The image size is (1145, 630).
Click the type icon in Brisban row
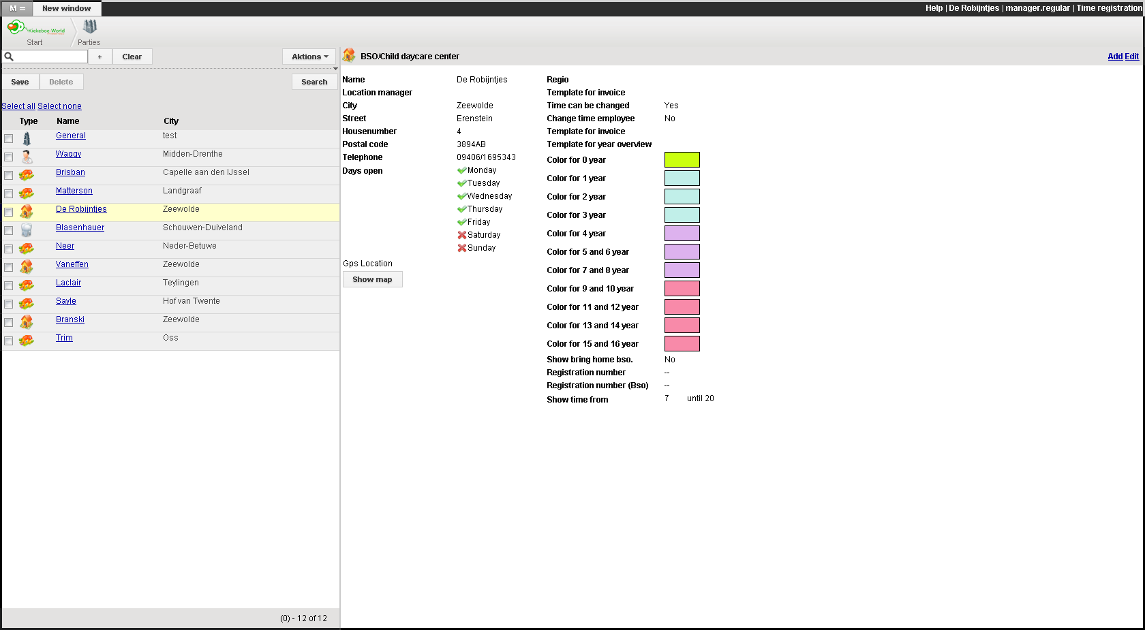pos(27,176)
